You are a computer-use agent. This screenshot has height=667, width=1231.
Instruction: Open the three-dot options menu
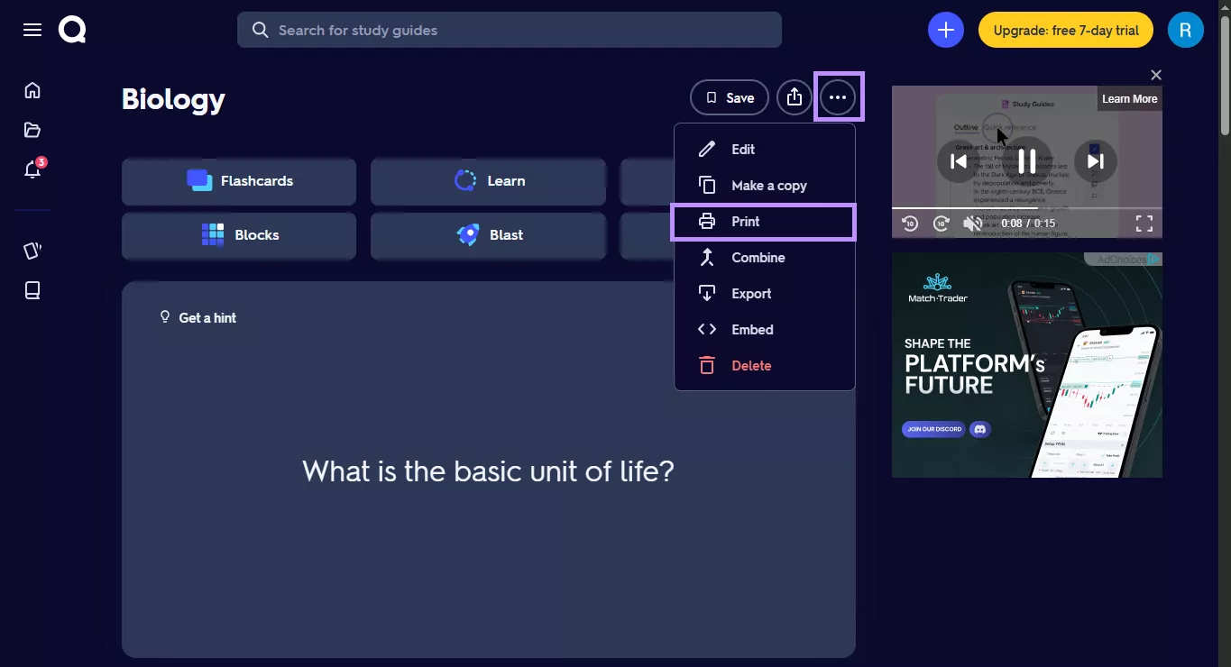point(837,97)
